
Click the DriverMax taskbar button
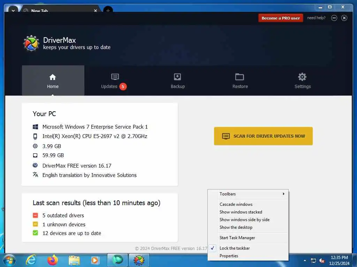[139, 260]
